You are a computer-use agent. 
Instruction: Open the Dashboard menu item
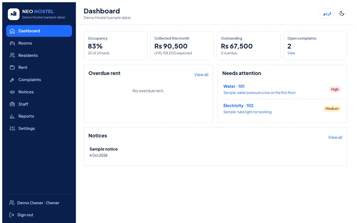pyautogui.click(x=39, y=31)
